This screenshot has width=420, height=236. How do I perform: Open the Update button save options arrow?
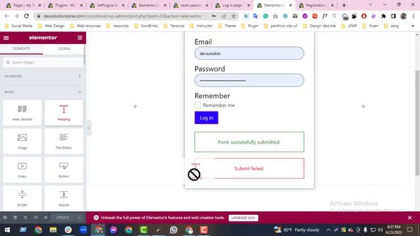[x=79, y=218]
